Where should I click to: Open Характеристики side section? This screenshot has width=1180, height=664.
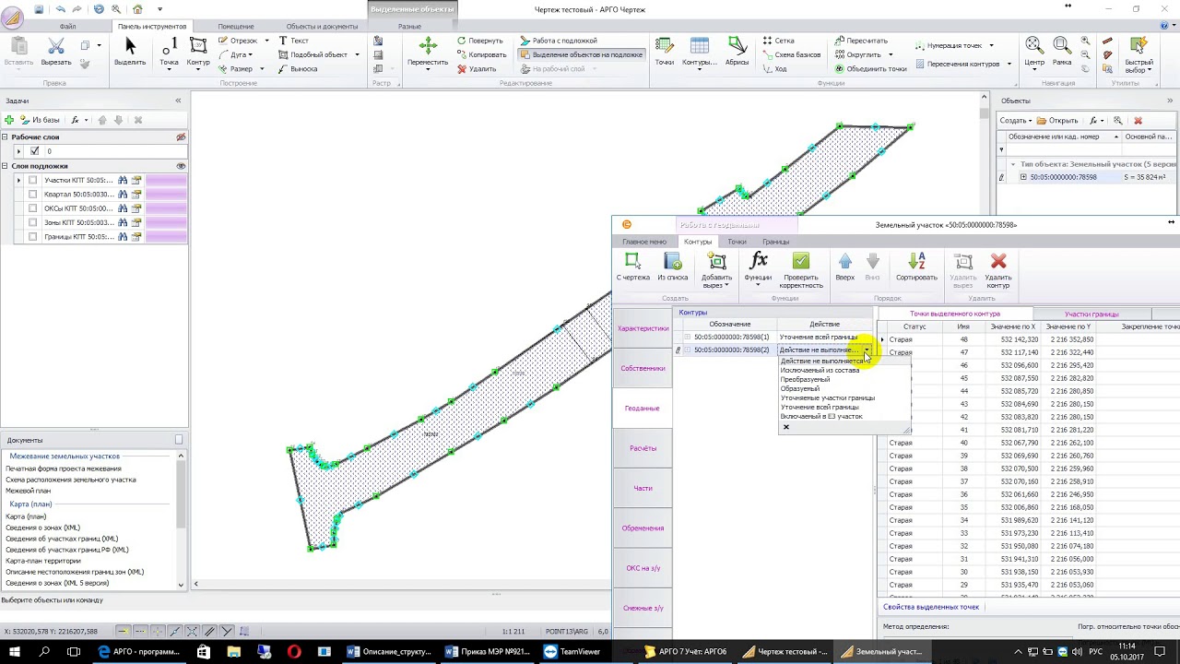point(643,329)
